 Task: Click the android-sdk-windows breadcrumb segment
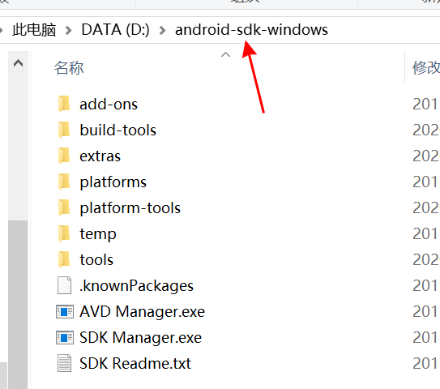coord(251,29)
